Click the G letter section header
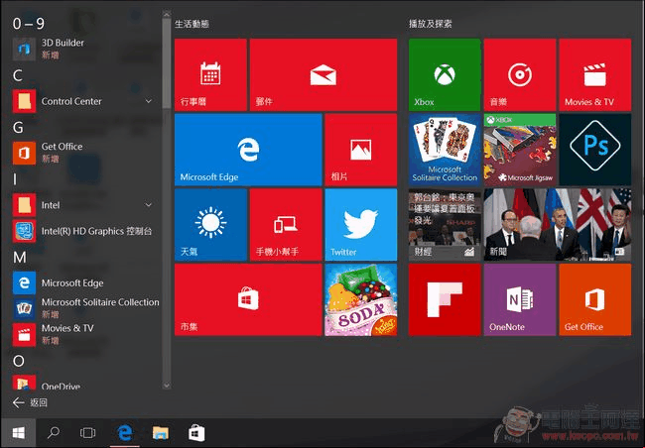The image size is (645, 448). coord(18,128)
